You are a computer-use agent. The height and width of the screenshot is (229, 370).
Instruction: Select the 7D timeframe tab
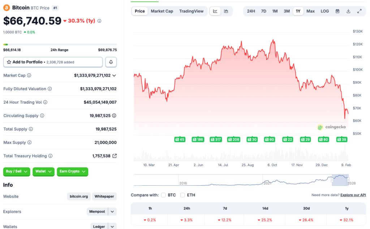point(263,11)
